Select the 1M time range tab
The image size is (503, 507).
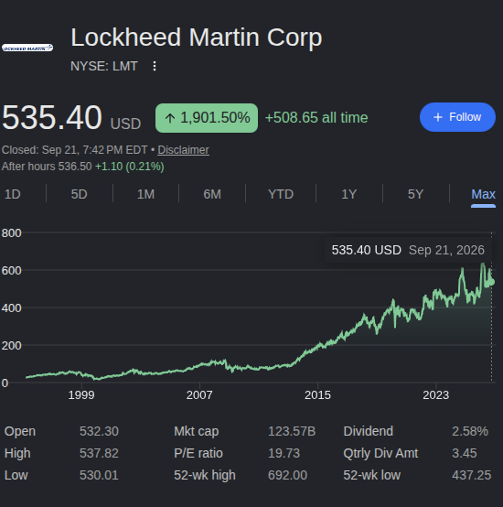[x=145, y=194]
